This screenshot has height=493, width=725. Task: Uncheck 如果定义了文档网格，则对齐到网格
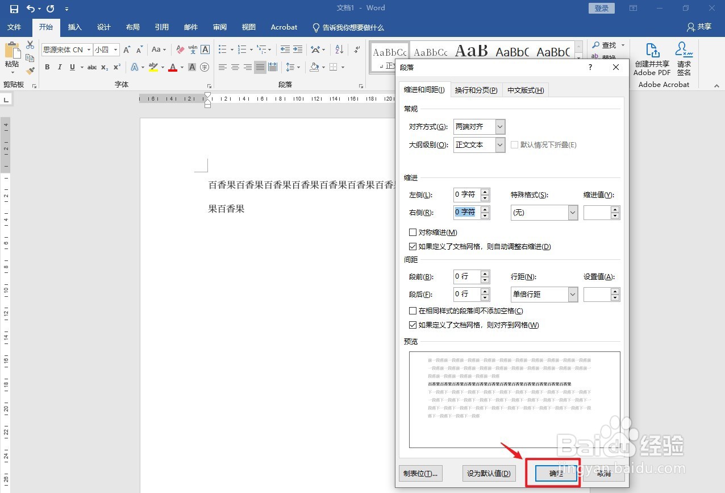(413, 325)
